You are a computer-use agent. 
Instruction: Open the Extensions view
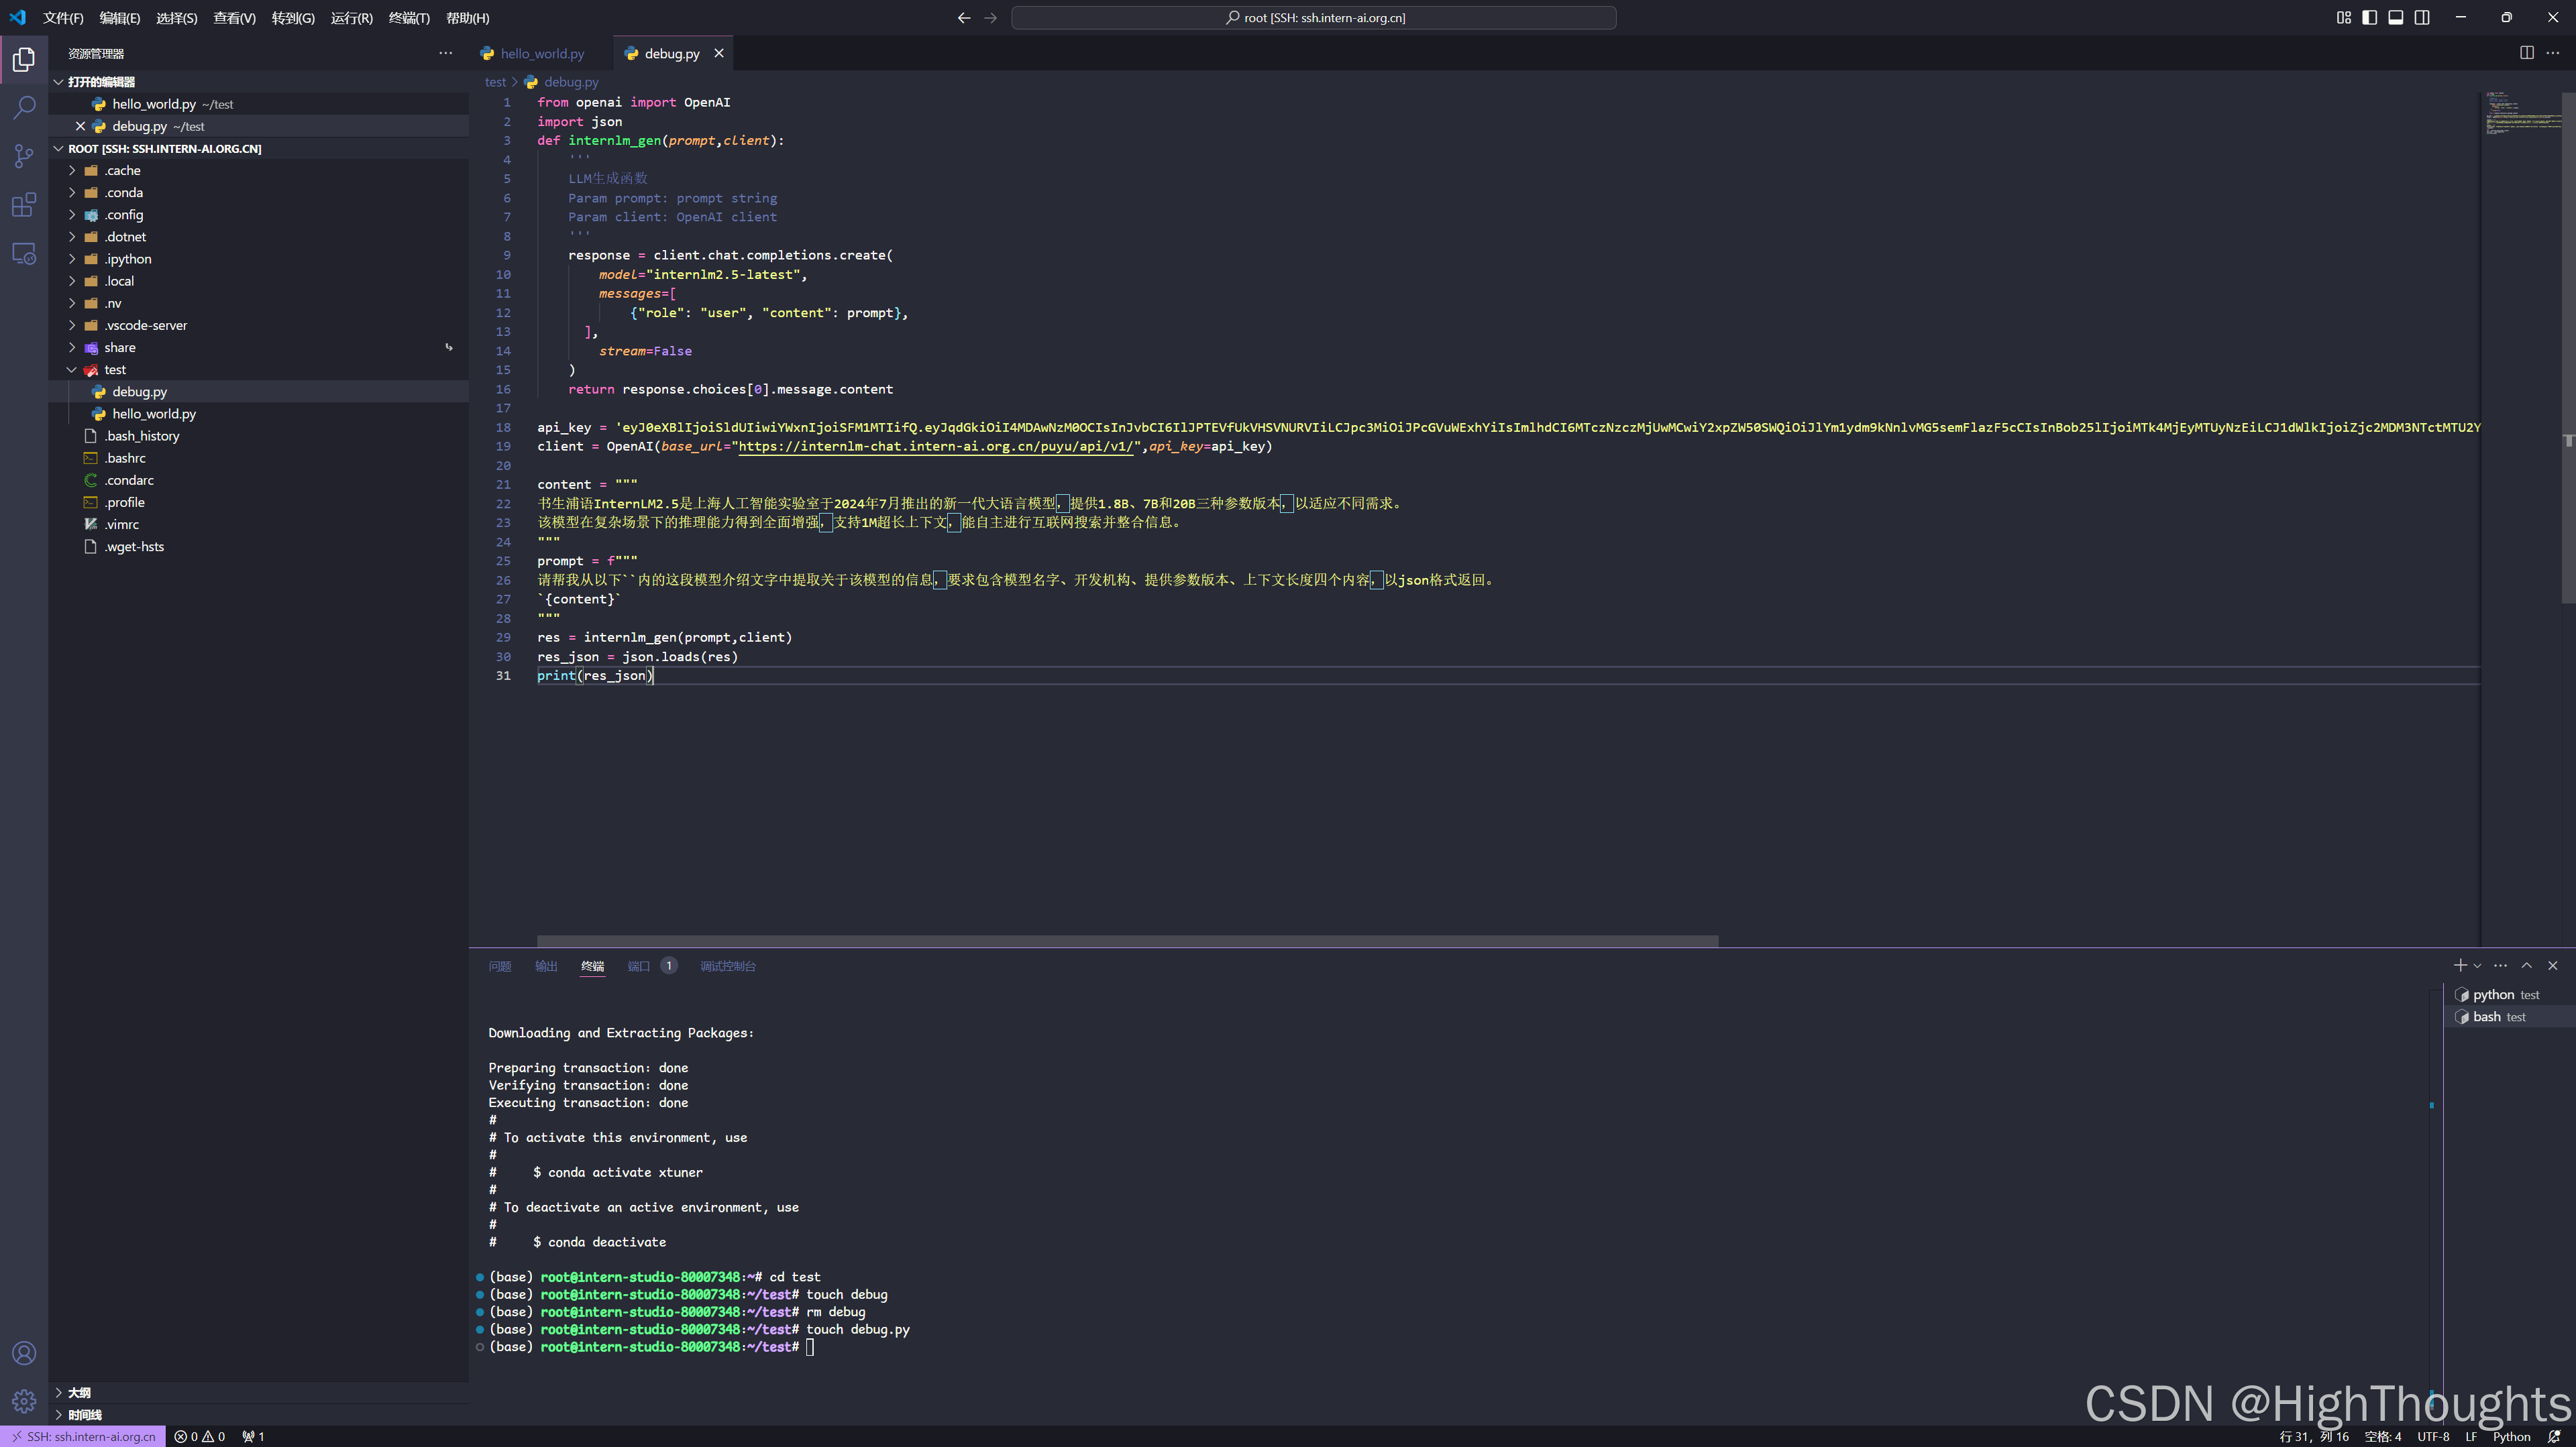[24, 205]
